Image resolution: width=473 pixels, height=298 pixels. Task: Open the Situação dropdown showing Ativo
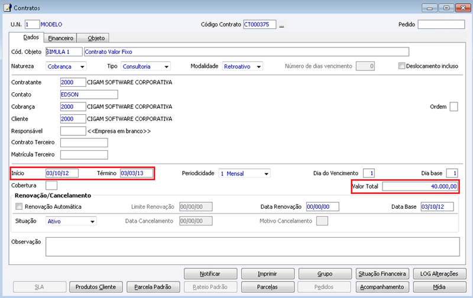click(71, 221)
